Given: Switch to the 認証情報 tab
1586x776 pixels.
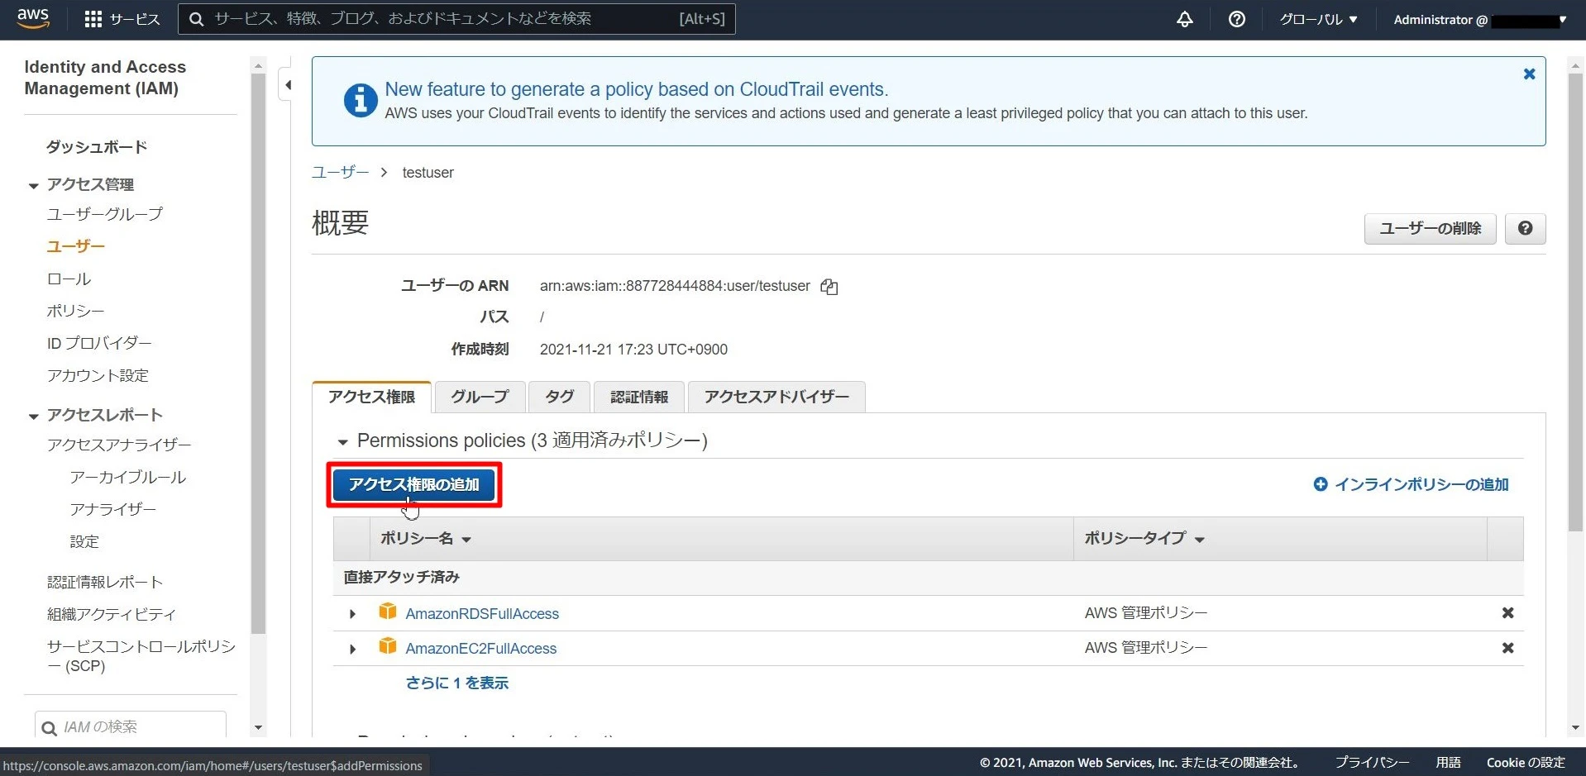Looking at the screenshot, I should [639, 397].
